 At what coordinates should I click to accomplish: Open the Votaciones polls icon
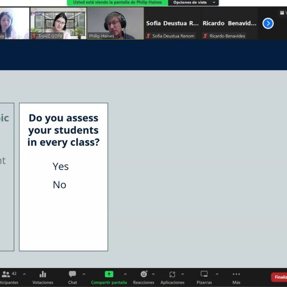(42, 274)
